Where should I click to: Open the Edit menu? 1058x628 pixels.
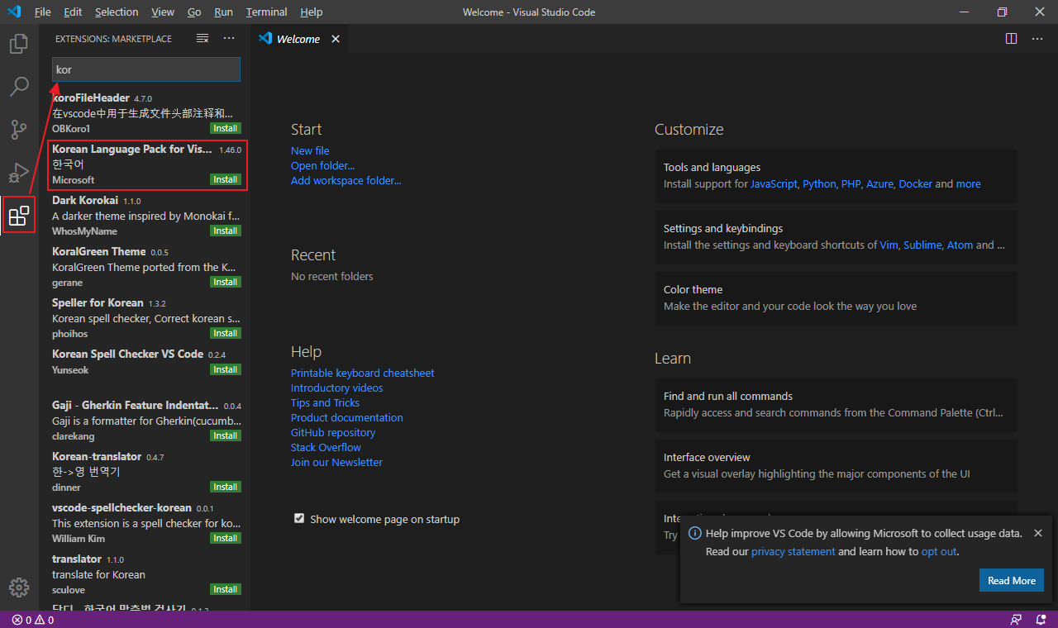click(73, 12)
